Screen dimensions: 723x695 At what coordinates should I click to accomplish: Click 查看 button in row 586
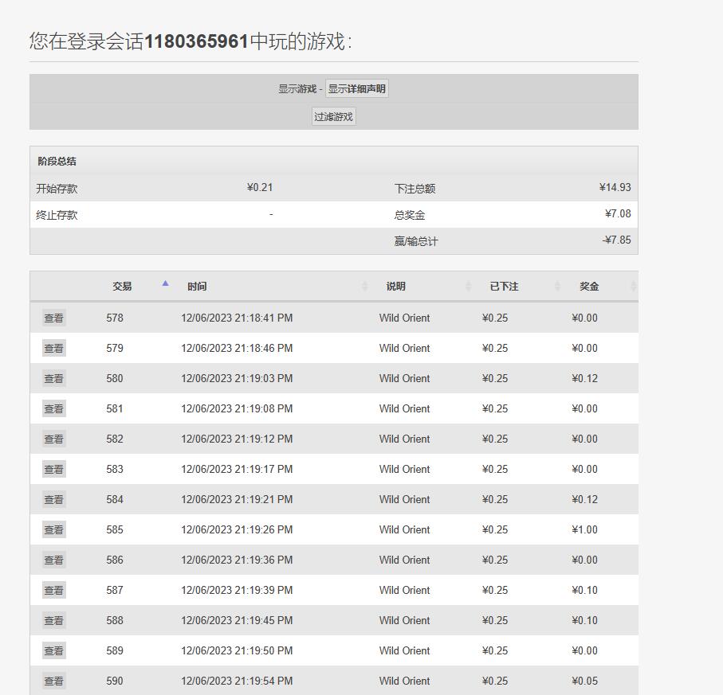coord(53,560)
